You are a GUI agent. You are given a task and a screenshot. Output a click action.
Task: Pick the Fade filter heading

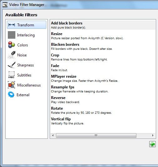point(55,66)
